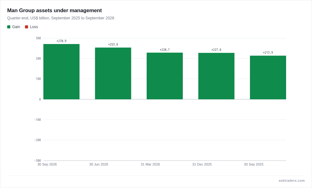Open the asktraders.com source link
312x188 pixels.
click(x=291, y=181)
